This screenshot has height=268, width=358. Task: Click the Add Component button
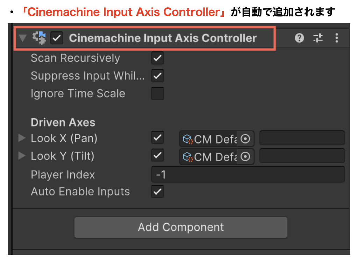click(181, 228)
